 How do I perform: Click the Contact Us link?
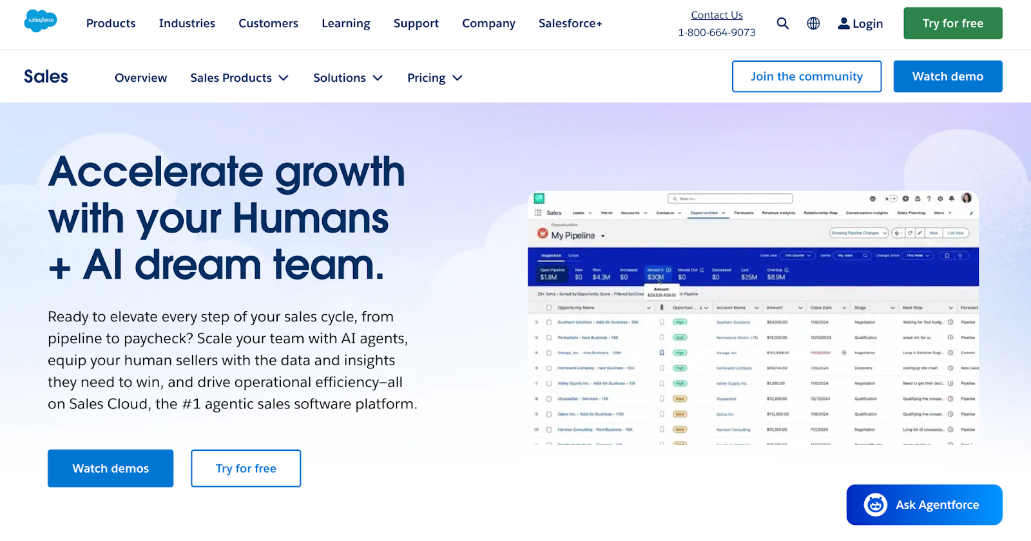717,15
